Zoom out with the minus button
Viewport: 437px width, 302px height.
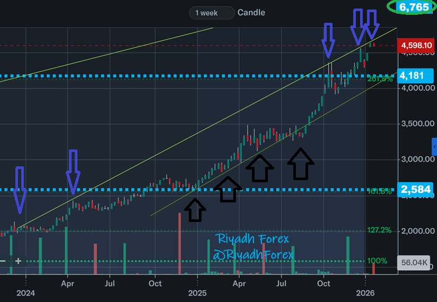(3, 261)
